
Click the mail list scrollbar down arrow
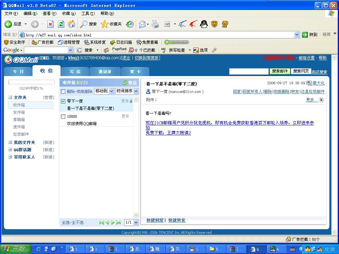coord(136,215)
